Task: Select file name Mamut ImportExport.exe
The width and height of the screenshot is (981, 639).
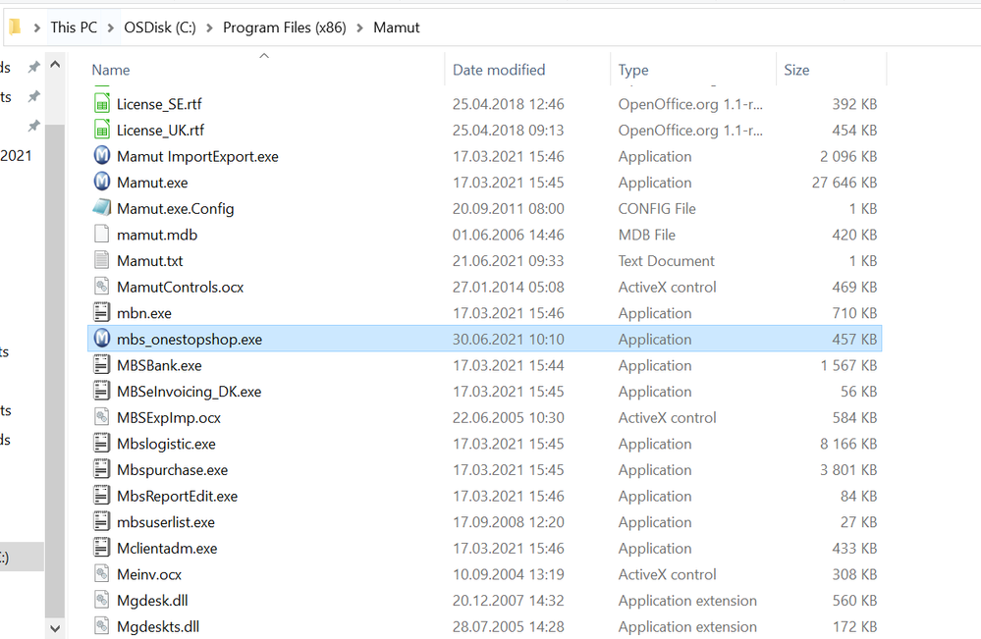Action: [x=197, y=156]
